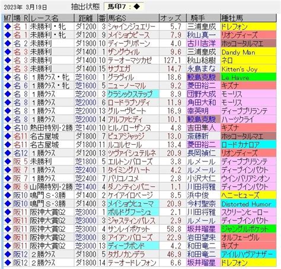This screenshot has width=281, height=269.
Task: Click the diamond mark in the ピュアジャッジ row
Action: pos(8,136)
